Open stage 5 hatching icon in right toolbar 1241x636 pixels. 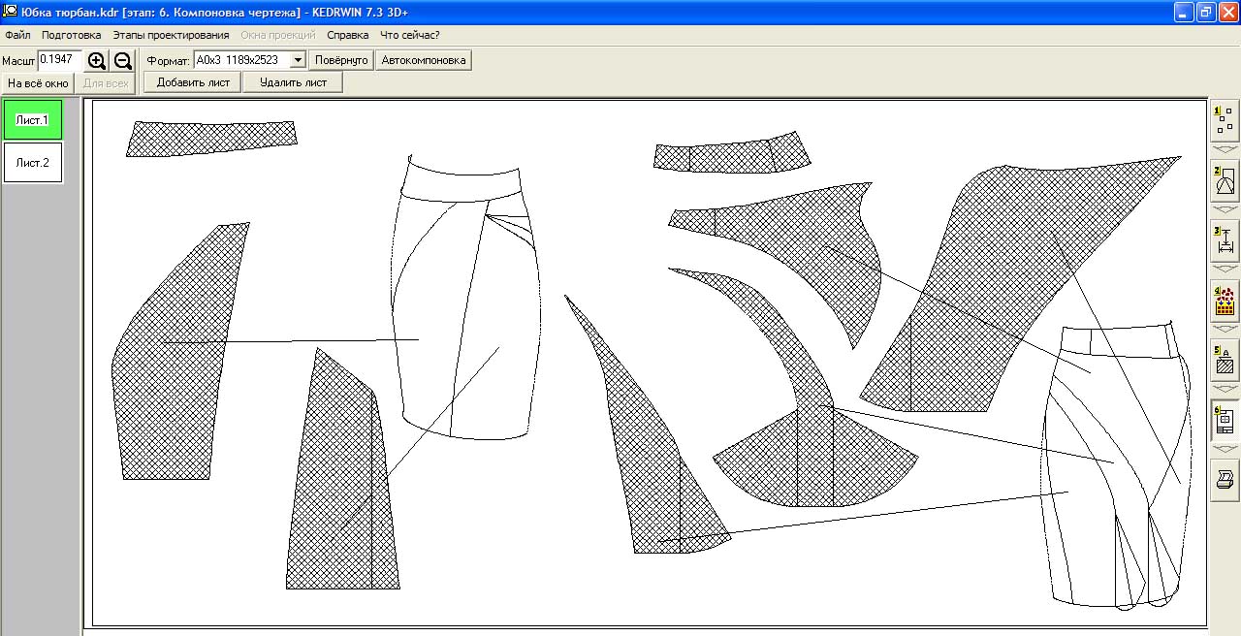coord(1224,361)
